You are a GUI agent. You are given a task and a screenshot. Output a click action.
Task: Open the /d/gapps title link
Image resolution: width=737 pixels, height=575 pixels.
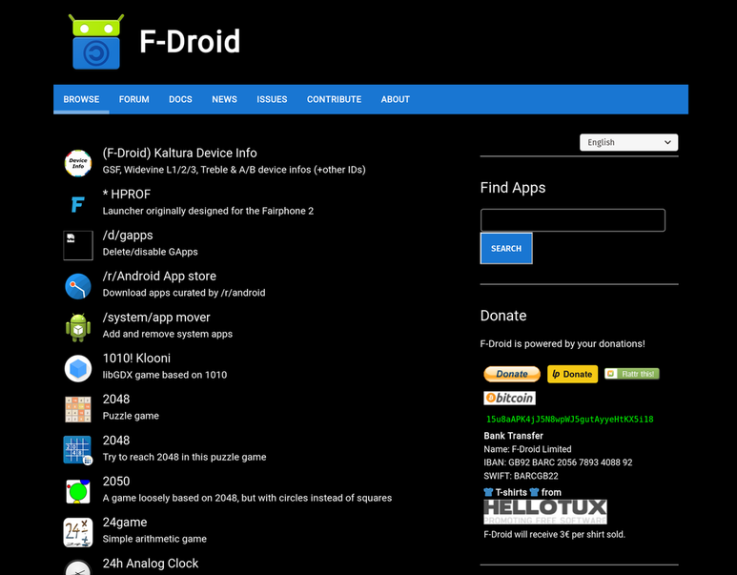click(x=128, y=236)
